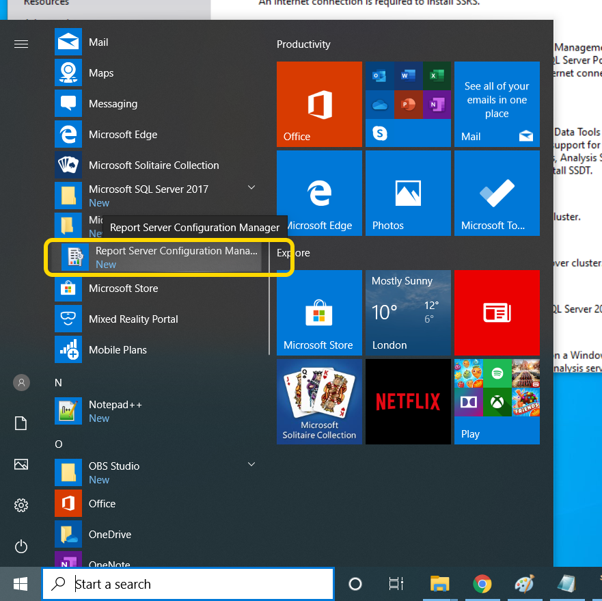Screen dimensions: 602x601
Task: Open the Photos tile
Action: (408, 193)
